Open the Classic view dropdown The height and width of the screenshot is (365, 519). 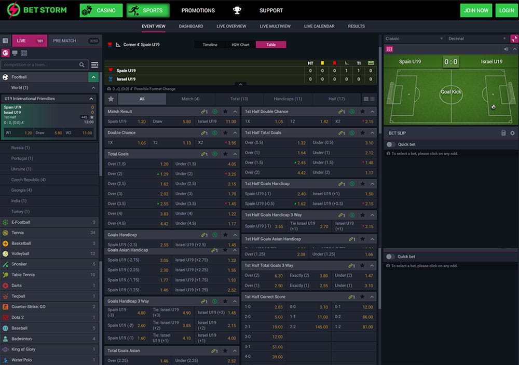414,39
